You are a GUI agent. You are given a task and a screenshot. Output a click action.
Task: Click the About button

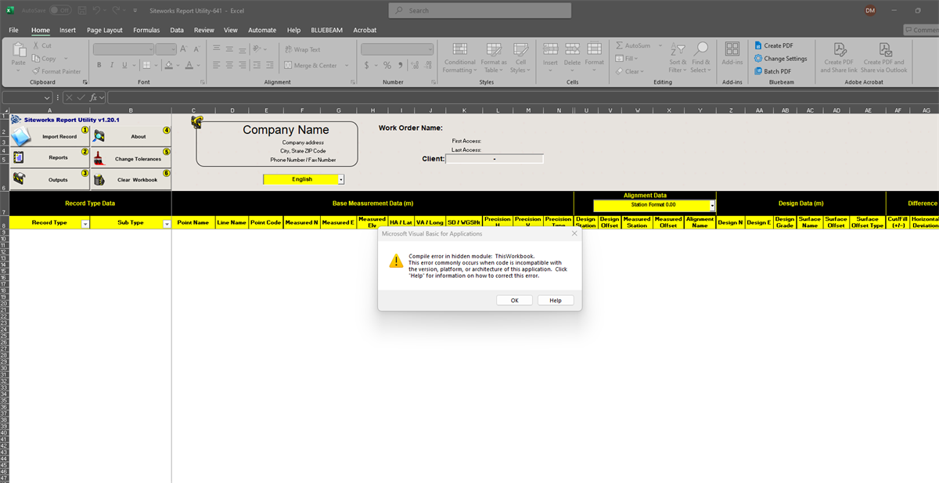pos(131,136)
